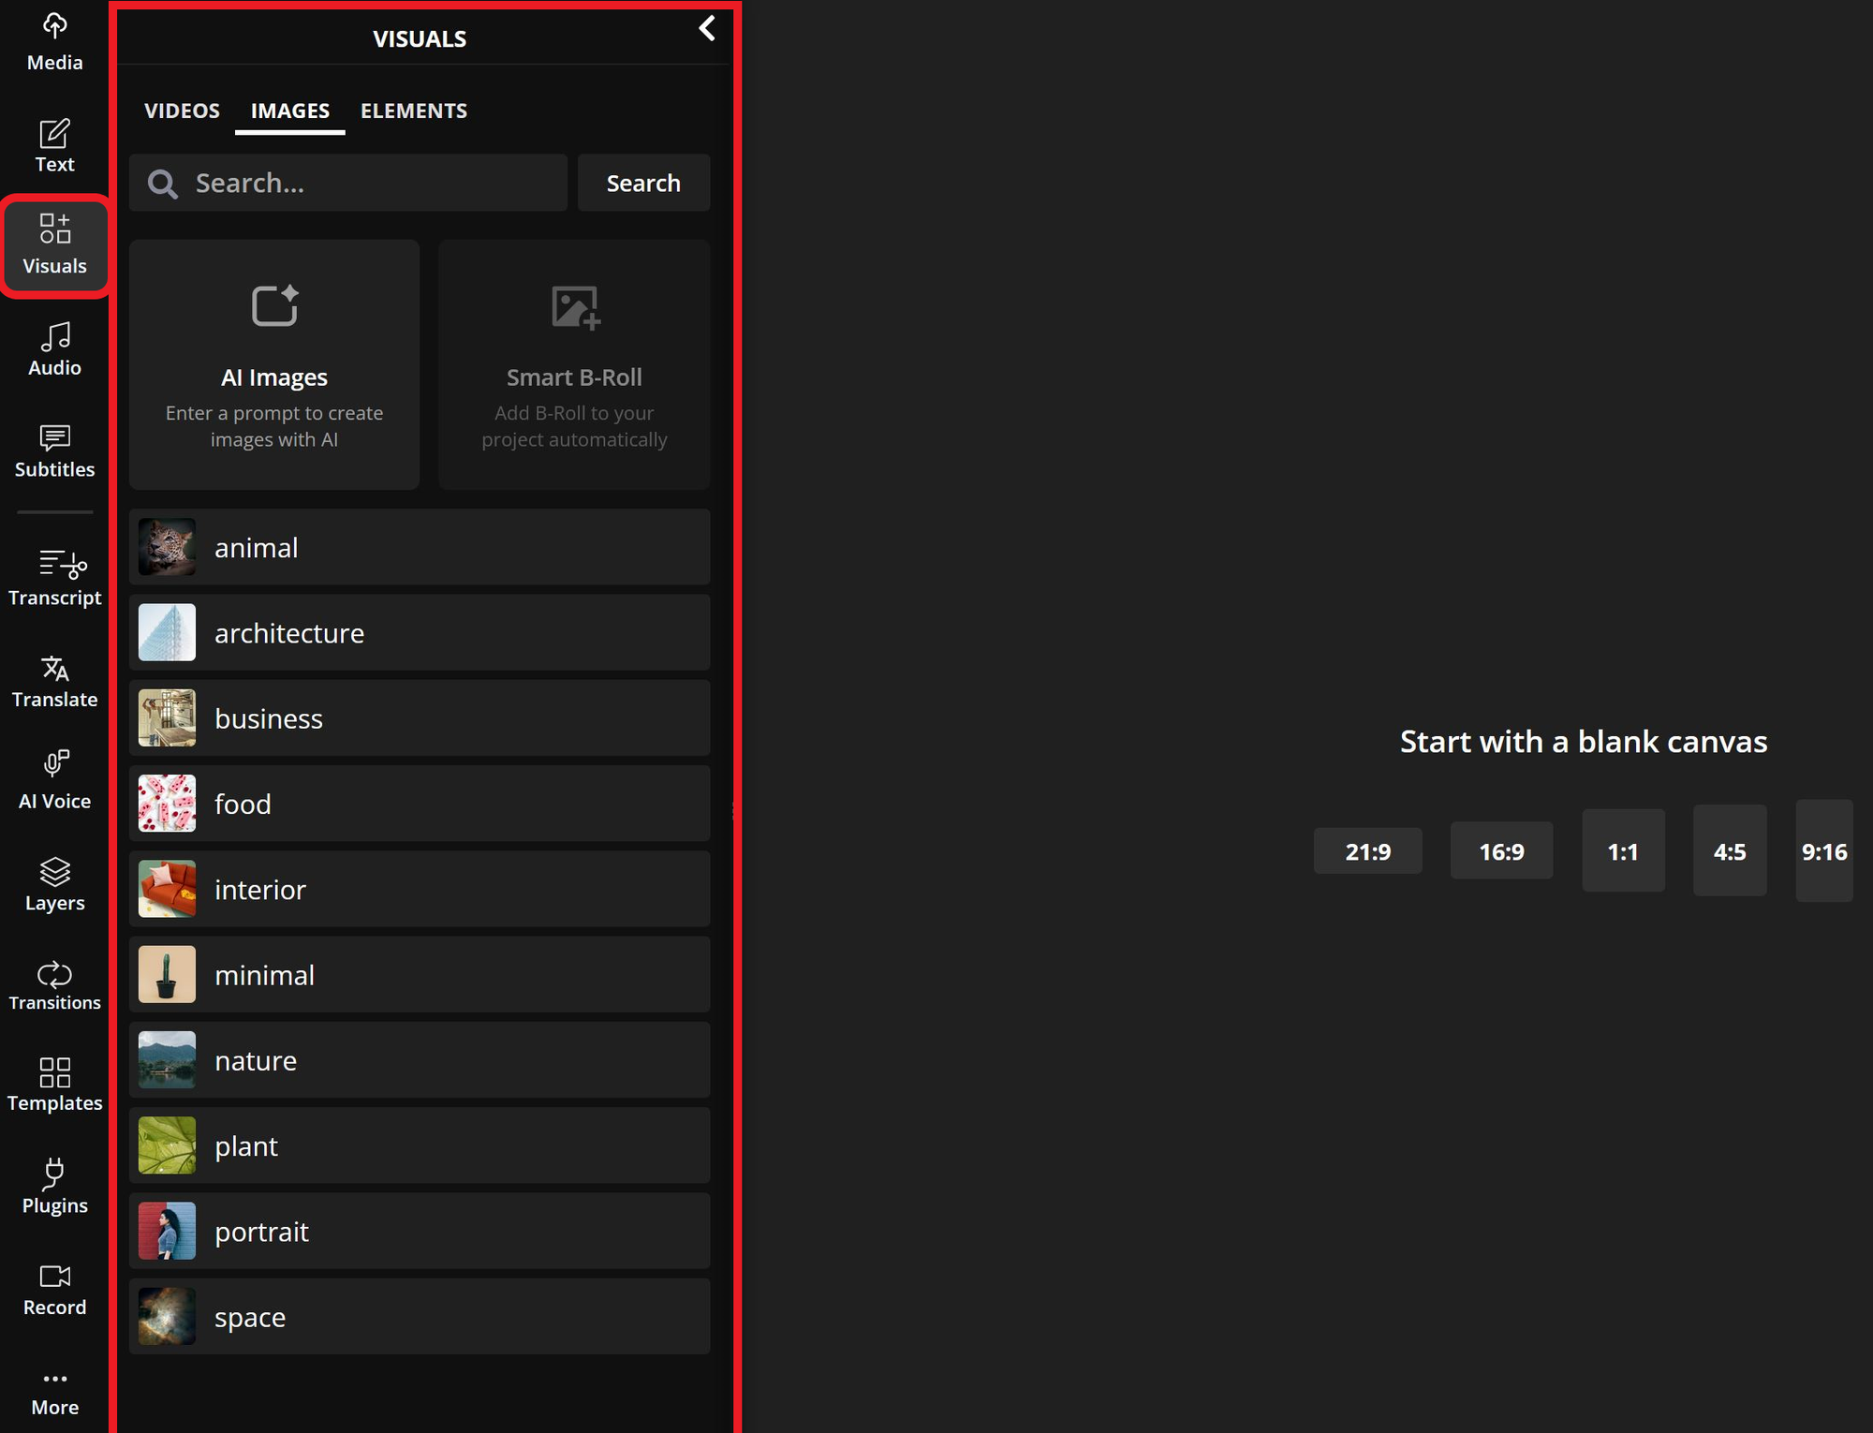Open the Subtitles panel

54,451
